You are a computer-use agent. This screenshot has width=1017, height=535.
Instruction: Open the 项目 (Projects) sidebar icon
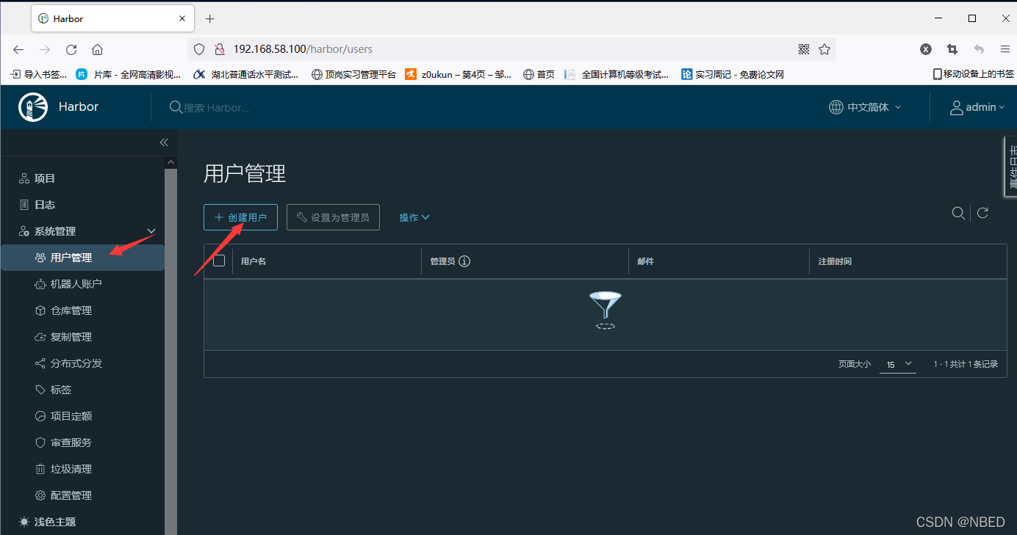pos(45,178)
